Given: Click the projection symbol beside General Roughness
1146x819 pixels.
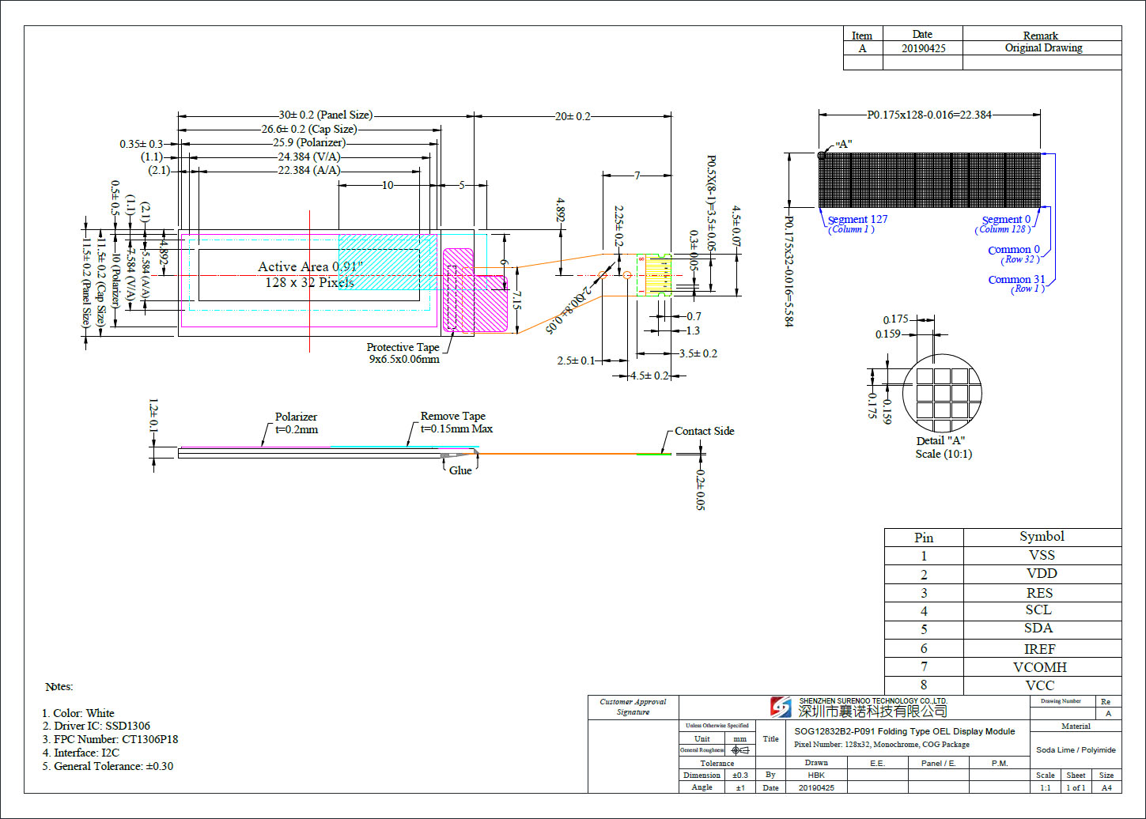Looking at the screenshot, I should pos(739,750).
